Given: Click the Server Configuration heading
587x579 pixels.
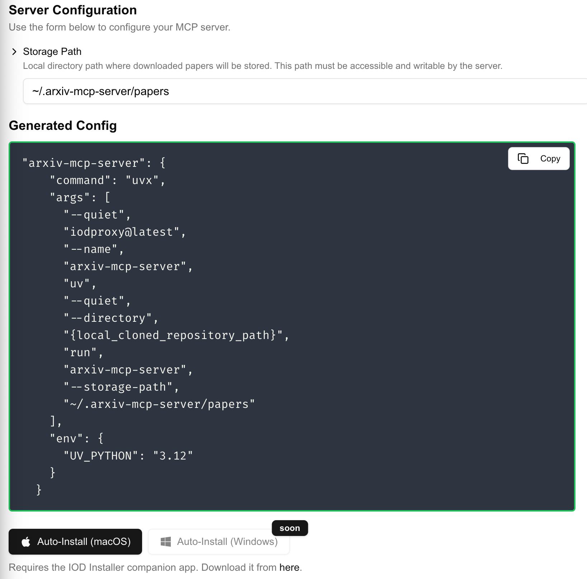Looking at the screenshot, I should pos(73,10).
